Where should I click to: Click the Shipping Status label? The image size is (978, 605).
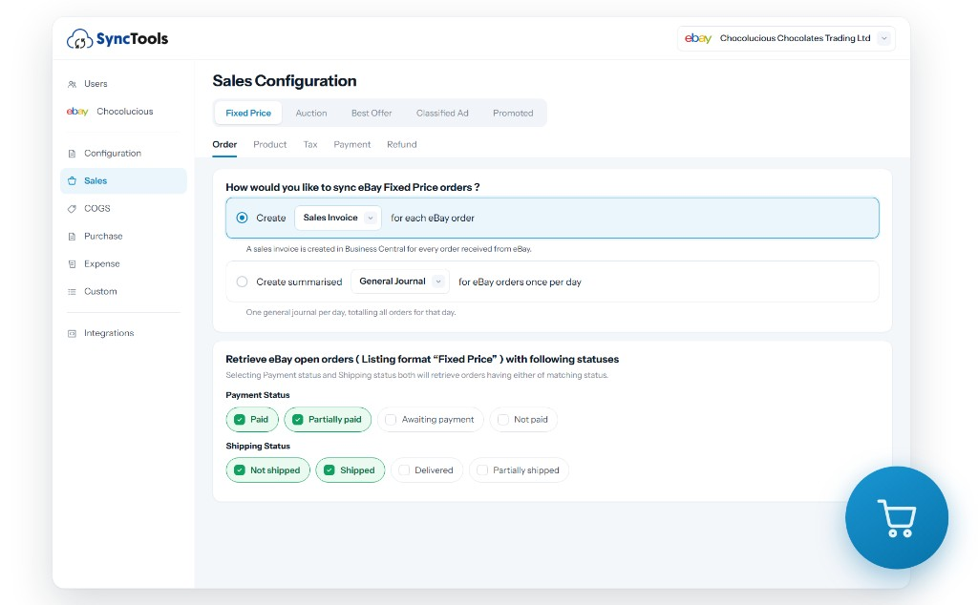tap(258, 447)
